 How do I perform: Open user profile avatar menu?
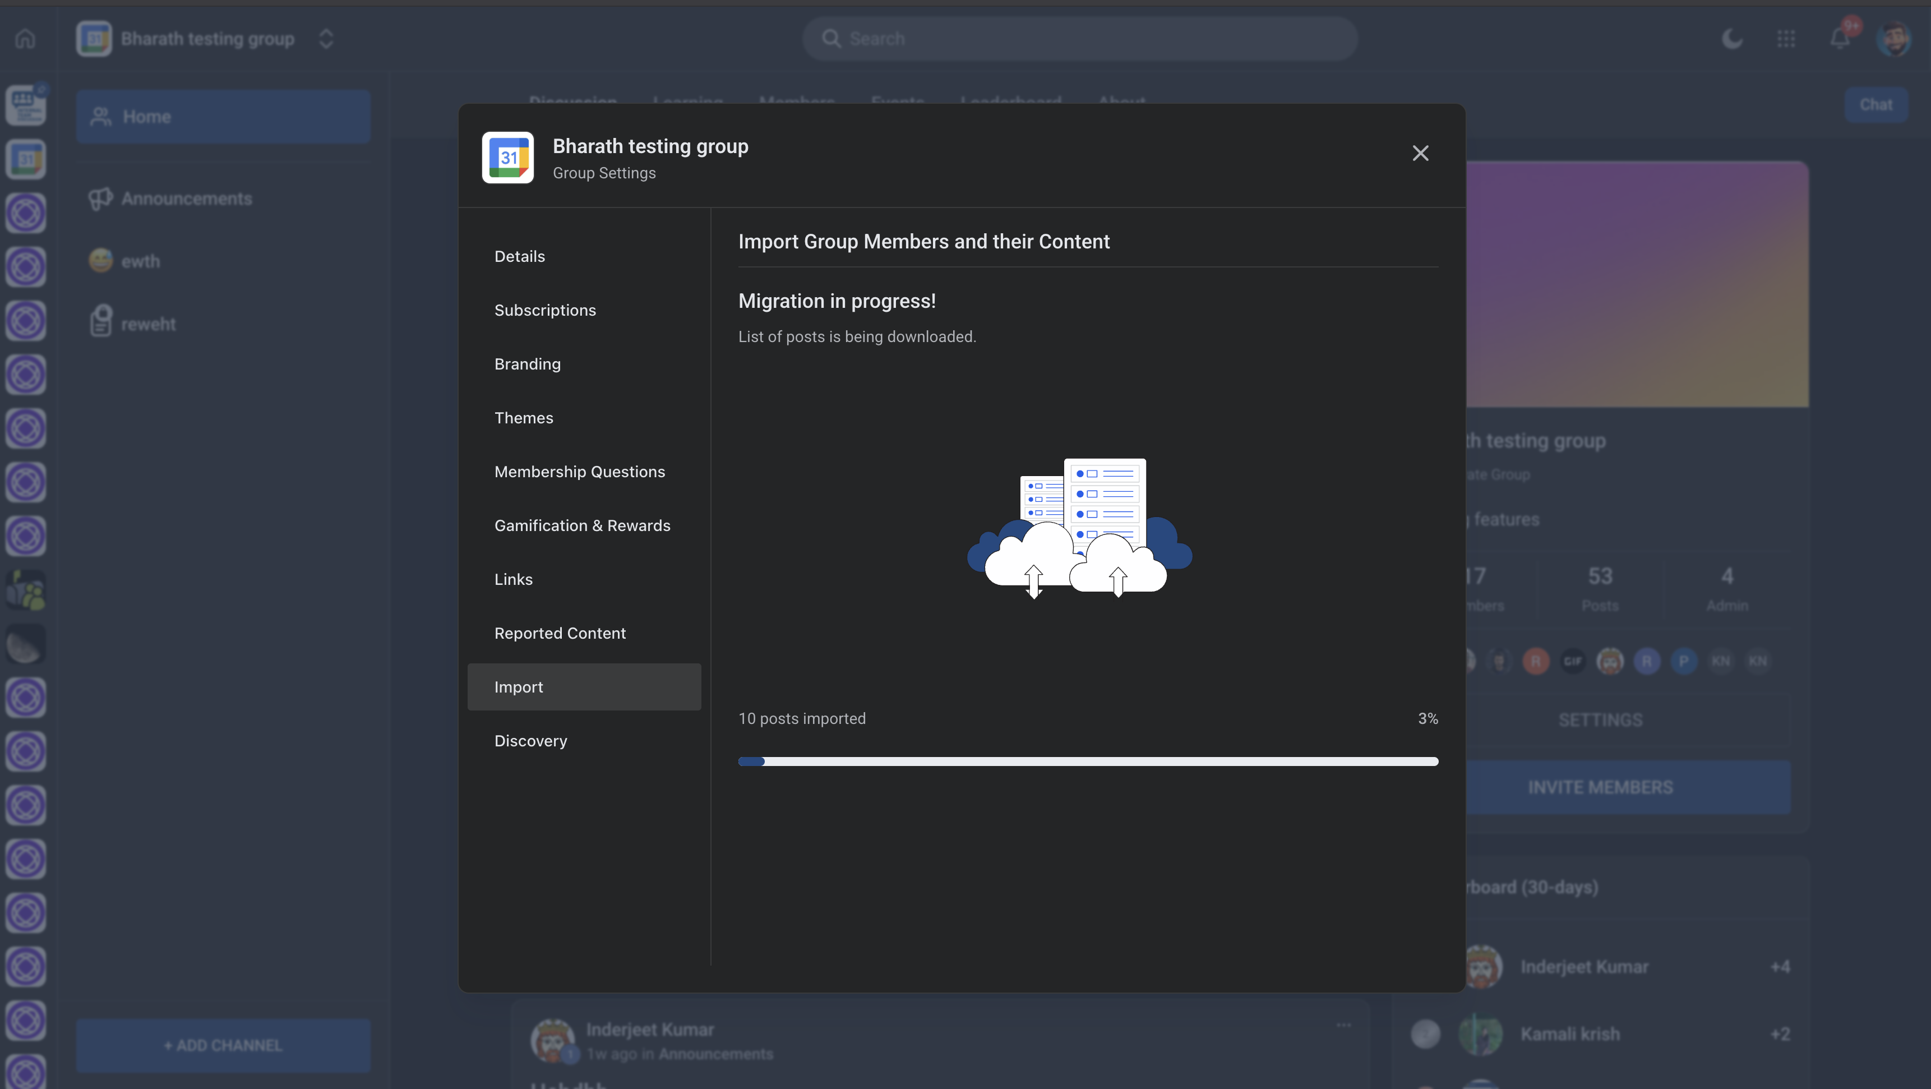1893,38
